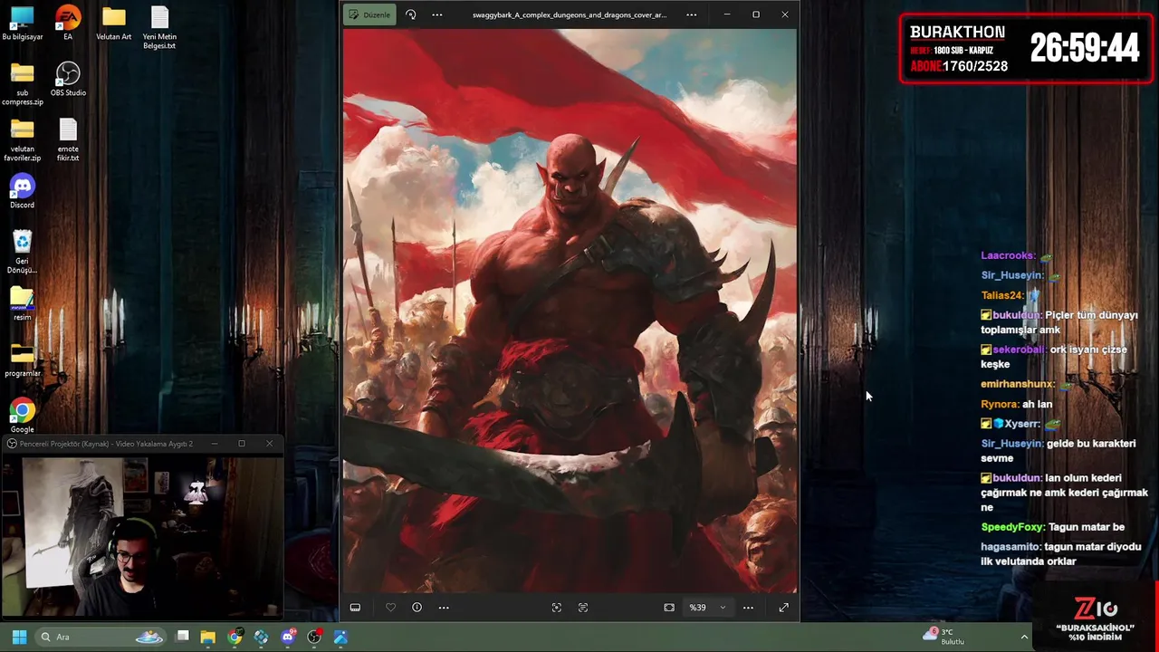Open Geri Dönüşüm recycle bin

(x=22, y=253)
